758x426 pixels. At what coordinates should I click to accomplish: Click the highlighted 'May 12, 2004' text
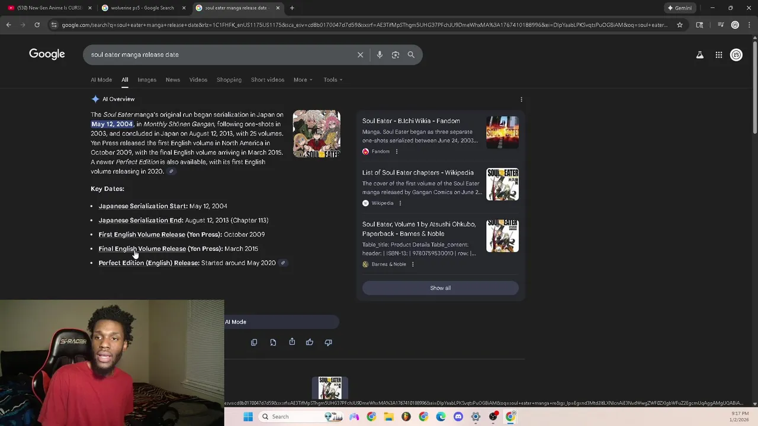click(x=112, y=124)
